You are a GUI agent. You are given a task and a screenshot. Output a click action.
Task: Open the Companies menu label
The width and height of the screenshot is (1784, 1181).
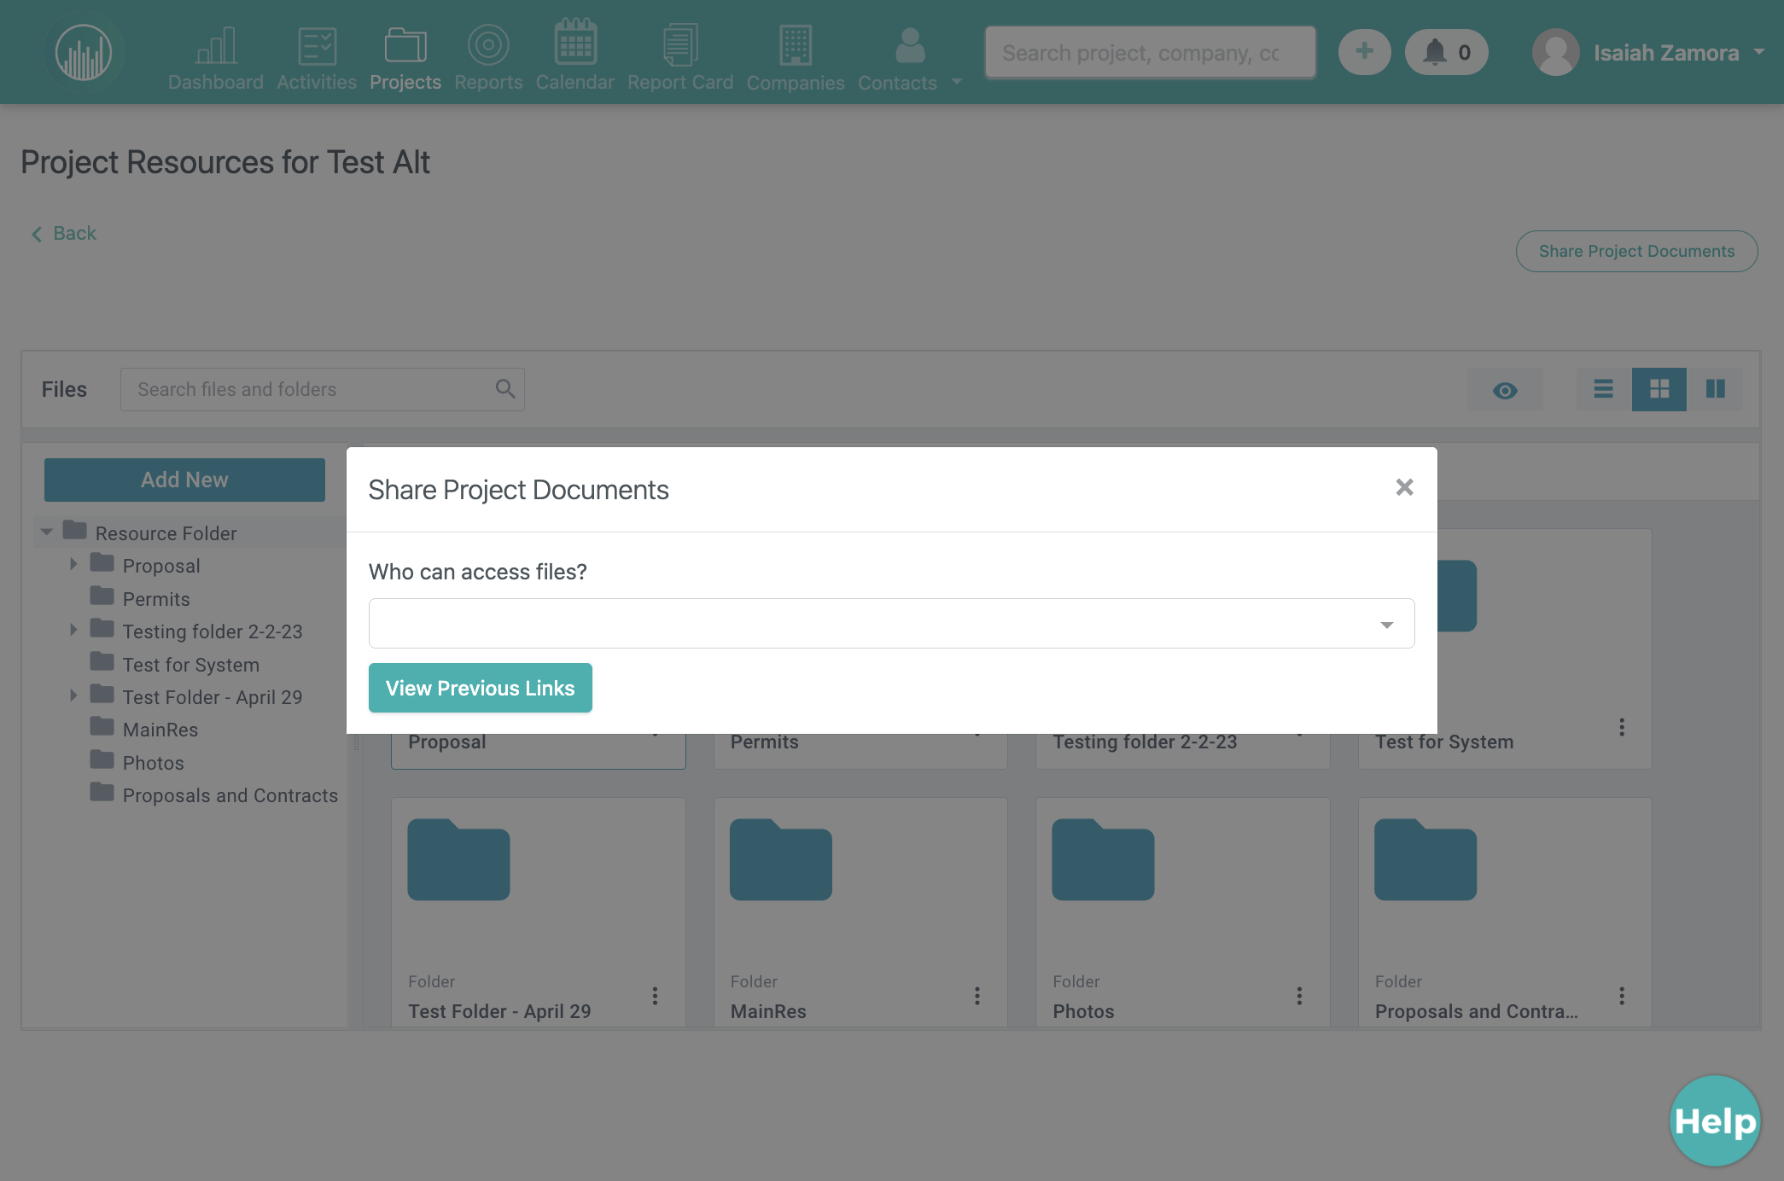[796, 83]
